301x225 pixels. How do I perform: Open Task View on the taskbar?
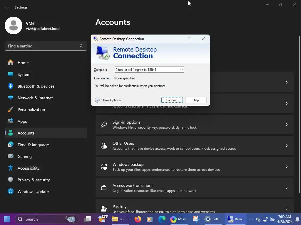[x=88, y=219]
